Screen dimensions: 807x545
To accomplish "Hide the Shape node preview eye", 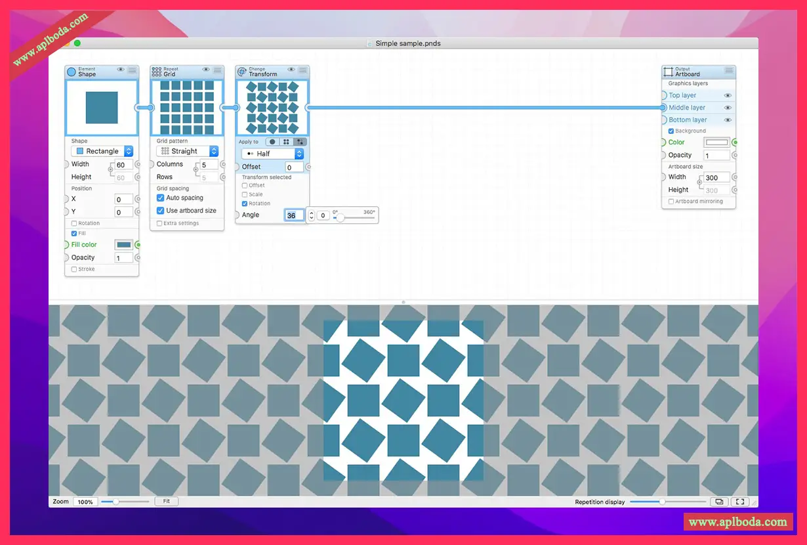I will [121, 70].
